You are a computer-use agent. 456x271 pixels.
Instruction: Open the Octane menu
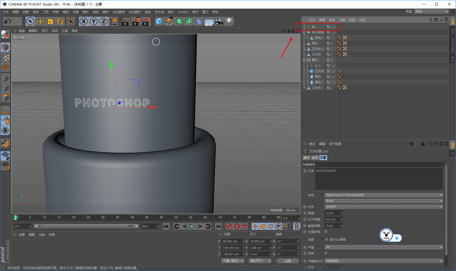pos(183,12)
